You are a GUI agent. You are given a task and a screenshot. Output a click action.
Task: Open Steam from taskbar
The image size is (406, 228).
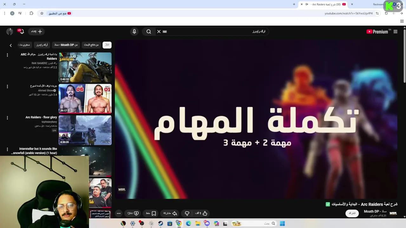[x=160, y=224]
